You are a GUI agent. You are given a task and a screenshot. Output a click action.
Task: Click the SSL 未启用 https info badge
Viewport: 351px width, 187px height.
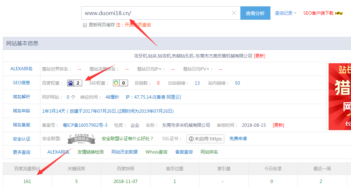coord(205,138)
